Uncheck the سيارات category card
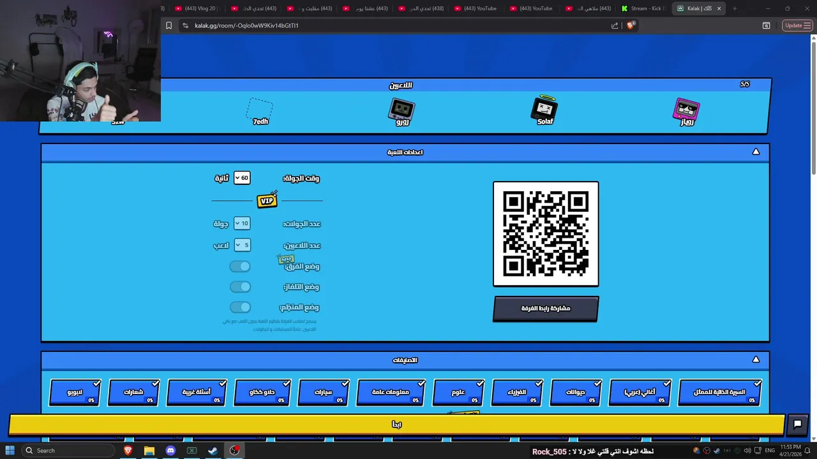The width and height of the screenshot is (817, 459). point(323,393)
